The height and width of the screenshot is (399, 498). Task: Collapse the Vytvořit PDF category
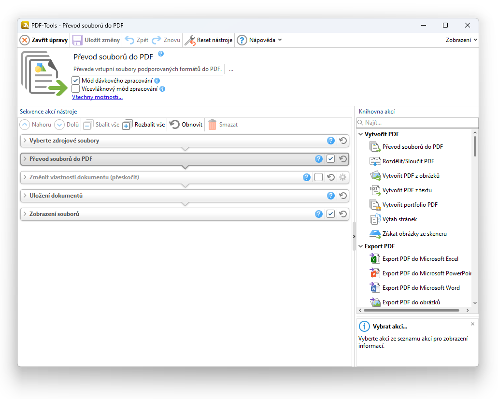click(361, 134)
